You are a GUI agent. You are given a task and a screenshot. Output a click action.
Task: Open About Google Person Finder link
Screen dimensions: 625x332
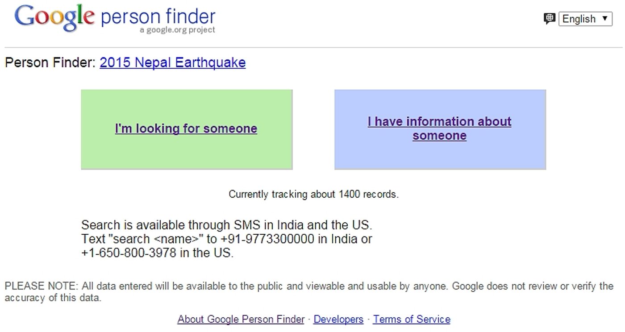point(241,319)
